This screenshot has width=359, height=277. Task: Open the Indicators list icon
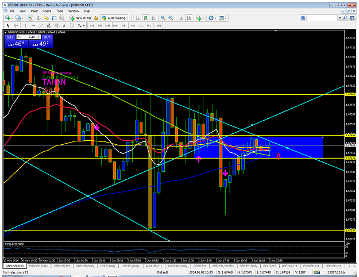[x=199, y=18]
